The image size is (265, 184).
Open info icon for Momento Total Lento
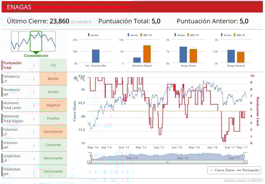[34, 105]
